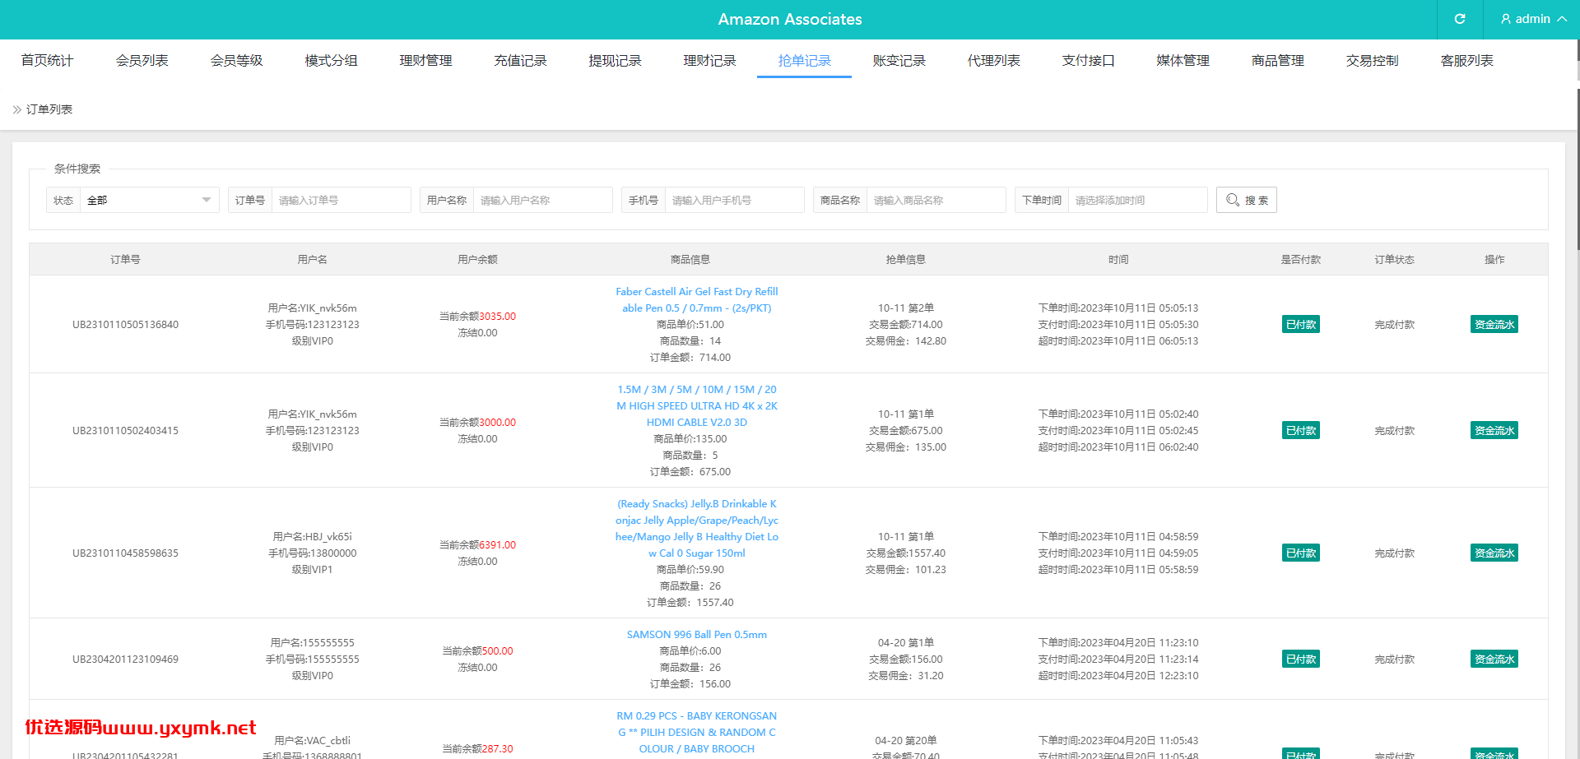Image resolution: width=1580 pixels, height=759 pixels.
Task: Open the SAMSON 996 Ball Pen link
Action: (x=697, y=634)
